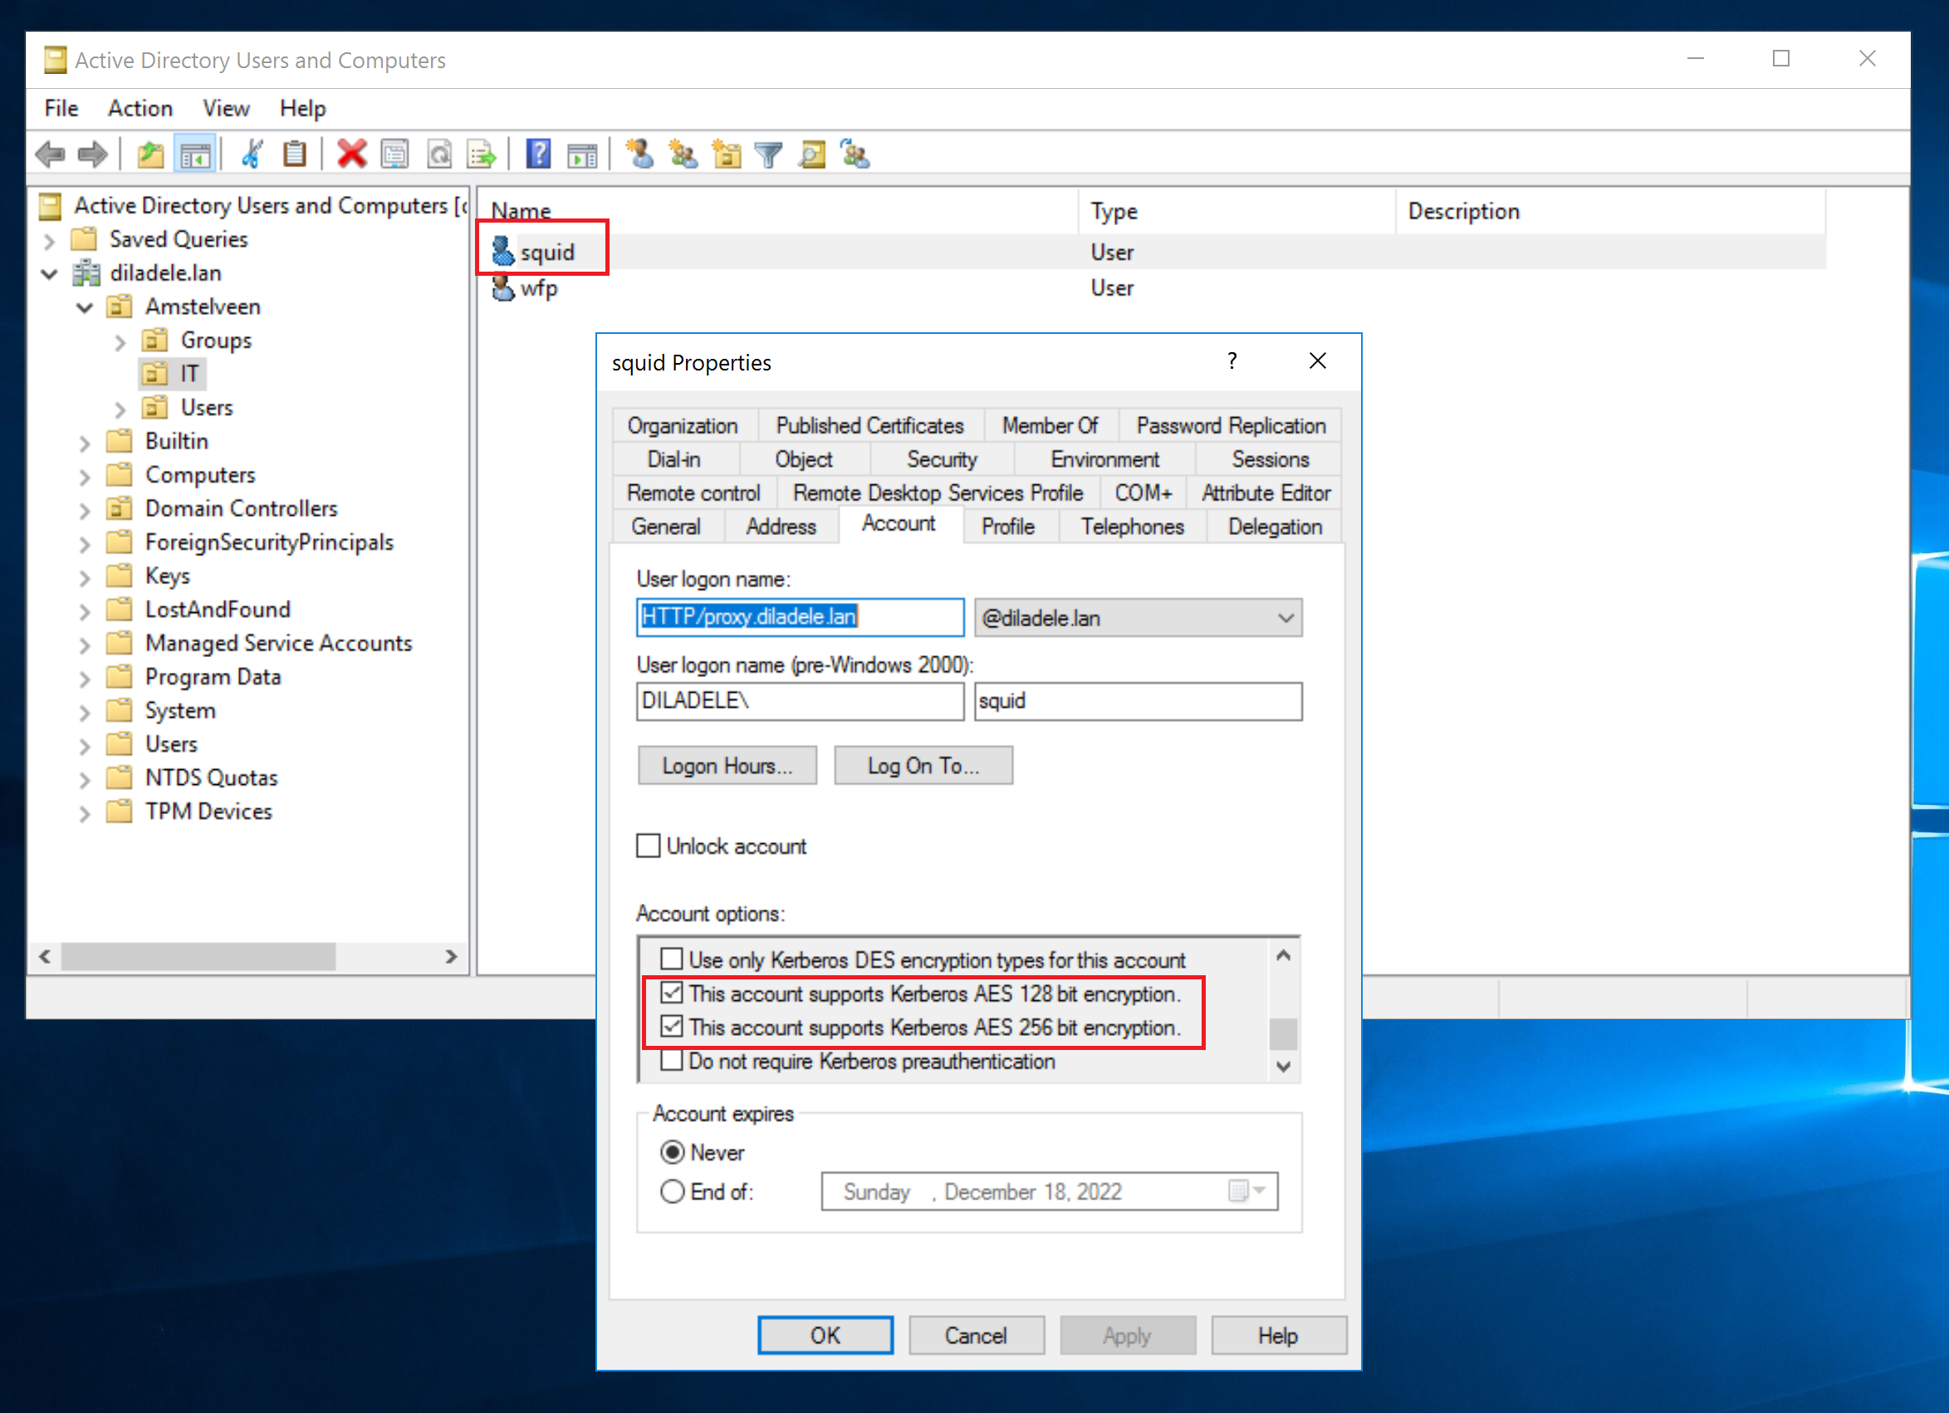Select the diladele.lan domain node
Viewport: 1949px width, 1413px height.
[x=165, y=273]
